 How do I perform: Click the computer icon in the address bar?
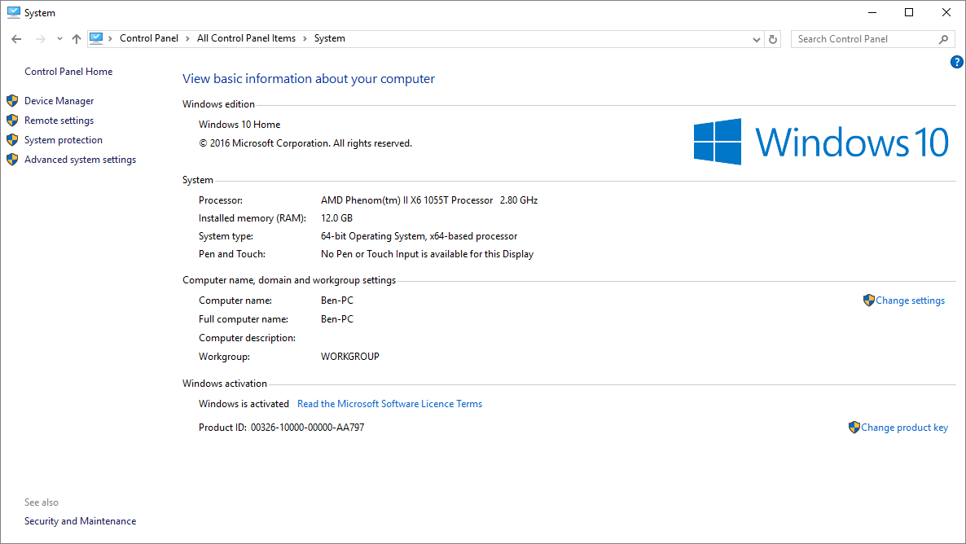pos(97,38)
